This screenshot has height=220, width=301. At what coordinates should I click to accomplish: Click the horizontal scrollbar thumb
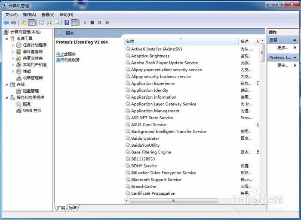click(x=174, y=201)
